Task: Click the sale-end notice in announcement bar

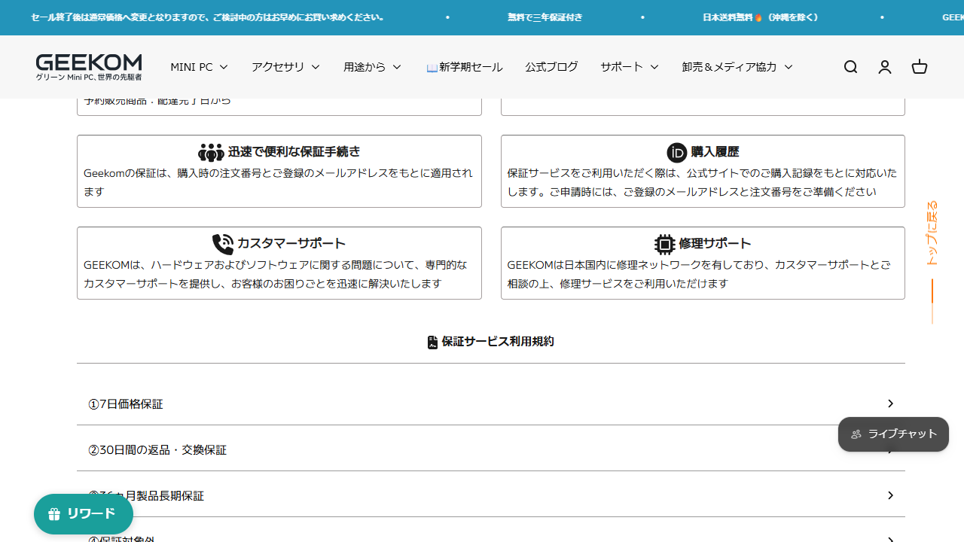Action: pos(208,17)
